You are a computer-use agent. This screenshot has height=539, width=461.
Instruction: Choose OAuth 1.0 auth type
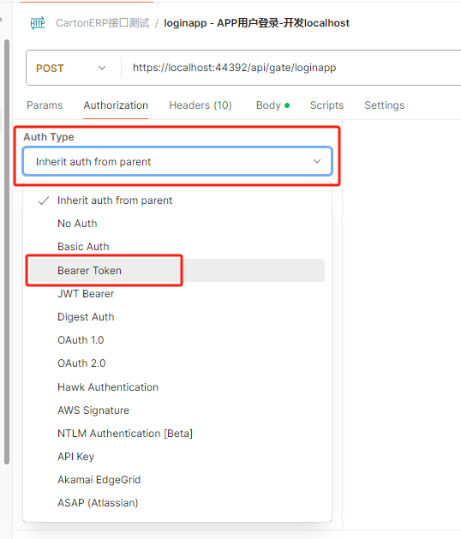tap(177, 340)
